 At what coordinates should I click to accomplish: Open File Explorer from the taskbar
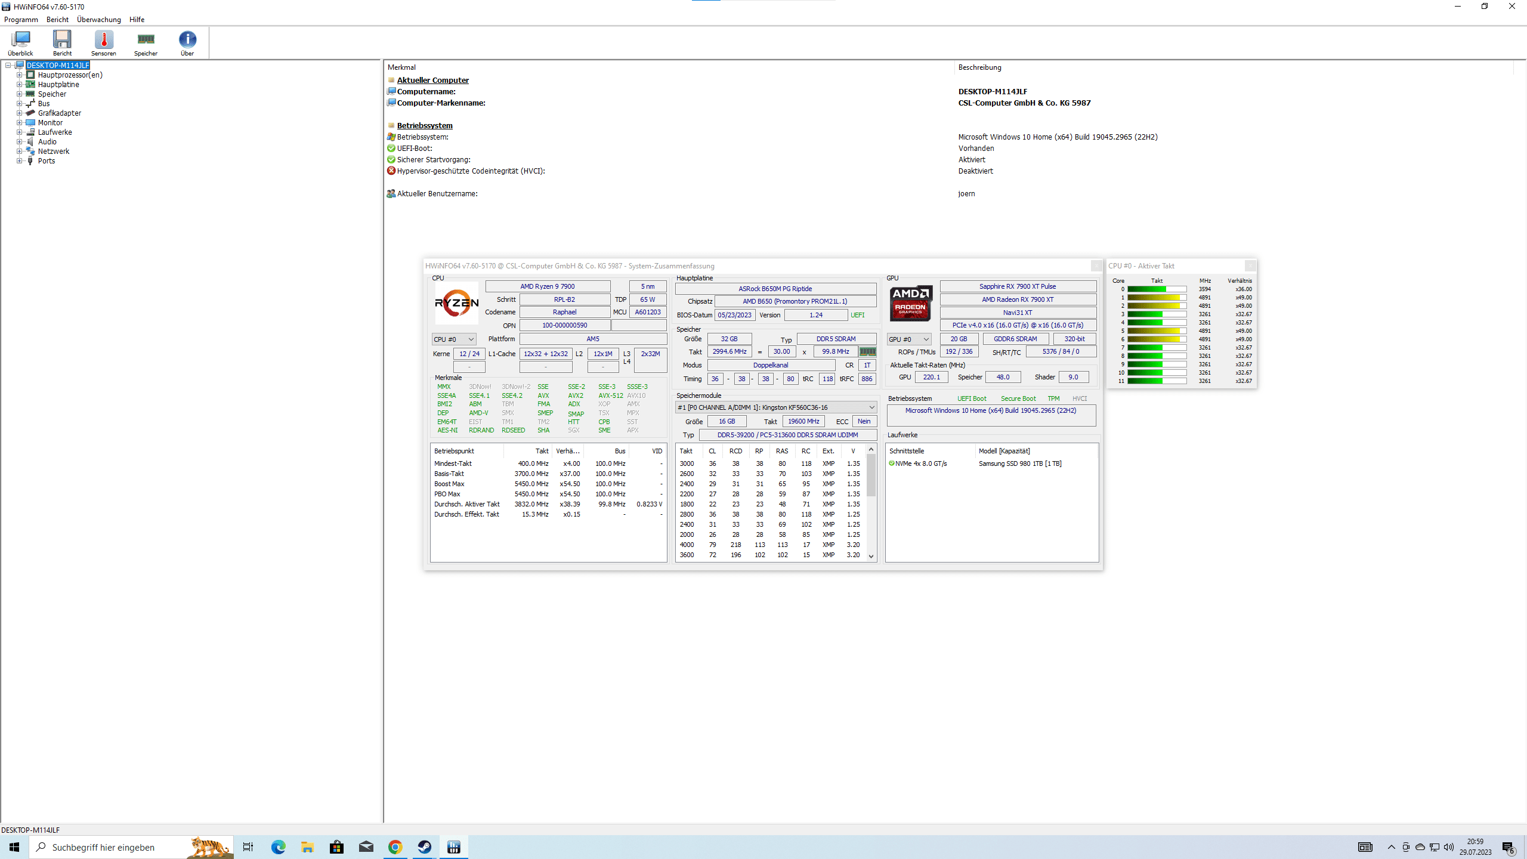(x=307, y=847)
